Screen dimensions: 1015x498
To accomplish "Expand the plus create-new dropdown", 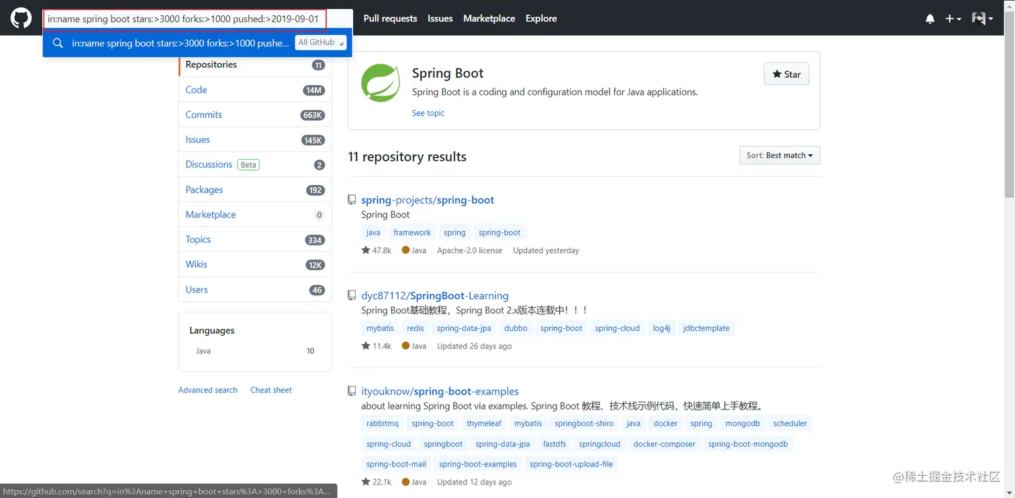I will pyautogui.click(x=953, y=19).
